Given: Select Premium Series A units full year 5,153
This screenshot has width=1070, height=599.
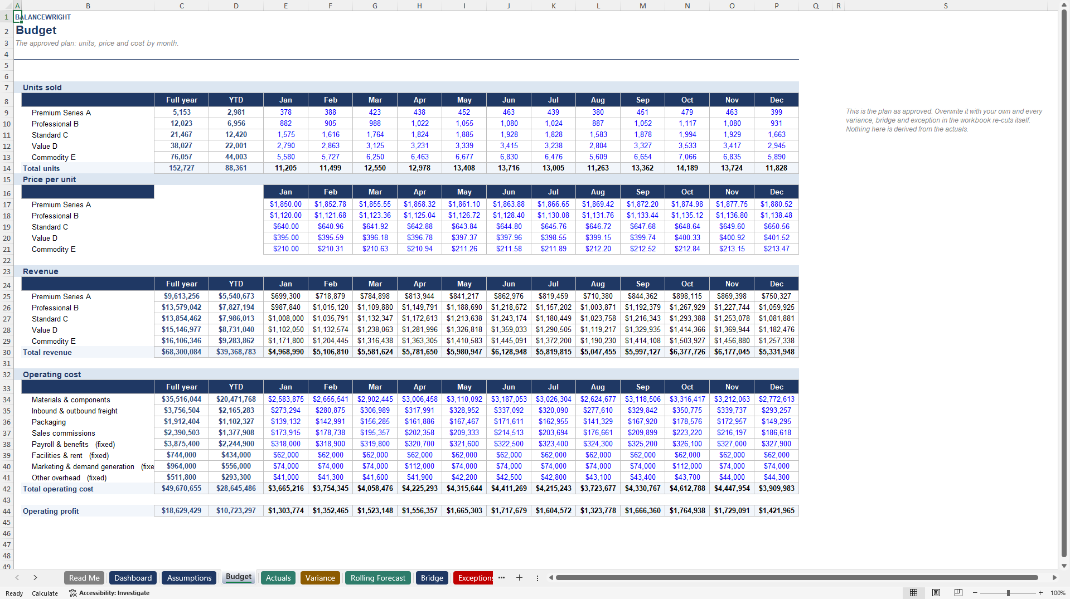Looking at the screenshot, I should tap(182, 112).
